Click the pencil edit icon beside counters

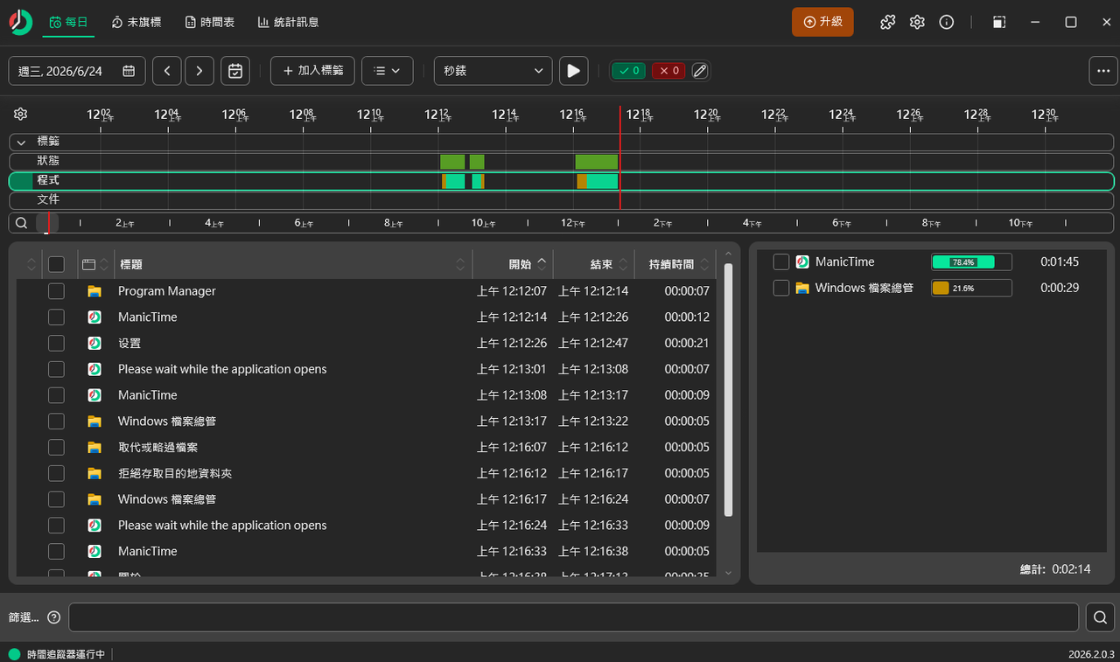pyautogui.click(x=699, y=71)
